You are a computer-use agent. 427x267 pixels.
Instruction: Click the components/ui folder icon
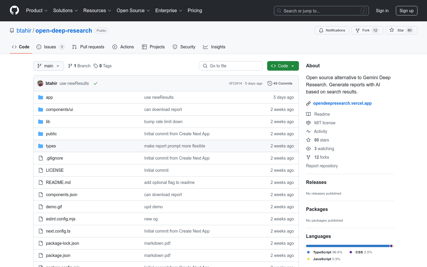pyautogui.click(x=41, y=109)
